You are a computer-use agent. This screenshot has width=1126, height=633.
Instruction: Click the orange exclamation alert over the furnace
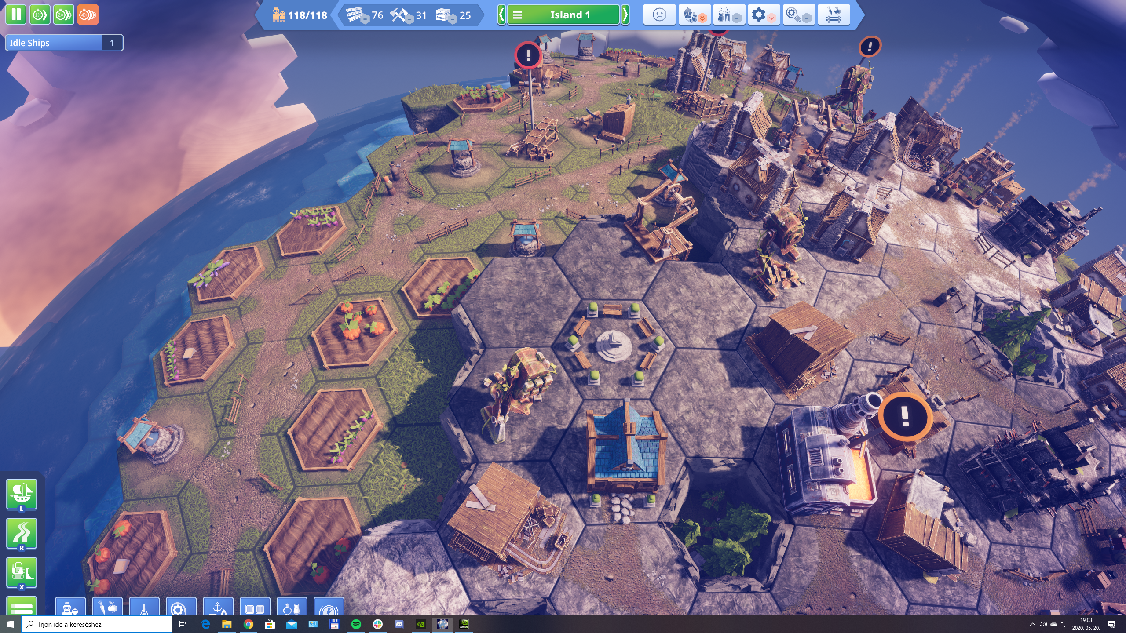click(905, 416)
